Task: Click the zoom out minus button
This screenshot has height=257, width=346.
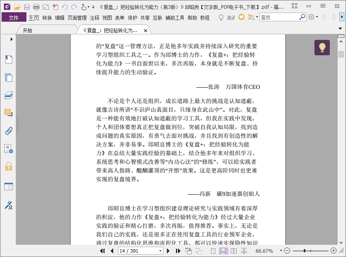Action: click(287, 251)
